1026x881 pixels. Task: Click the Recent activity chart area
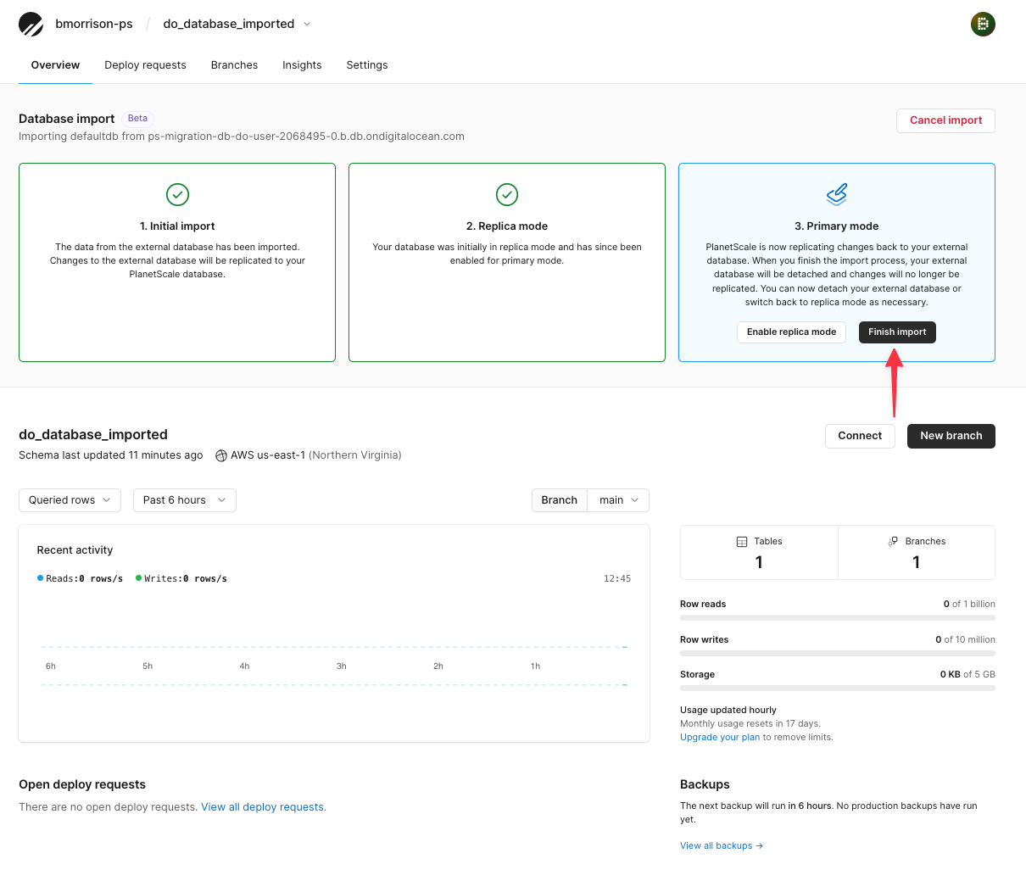coord(334,633)
